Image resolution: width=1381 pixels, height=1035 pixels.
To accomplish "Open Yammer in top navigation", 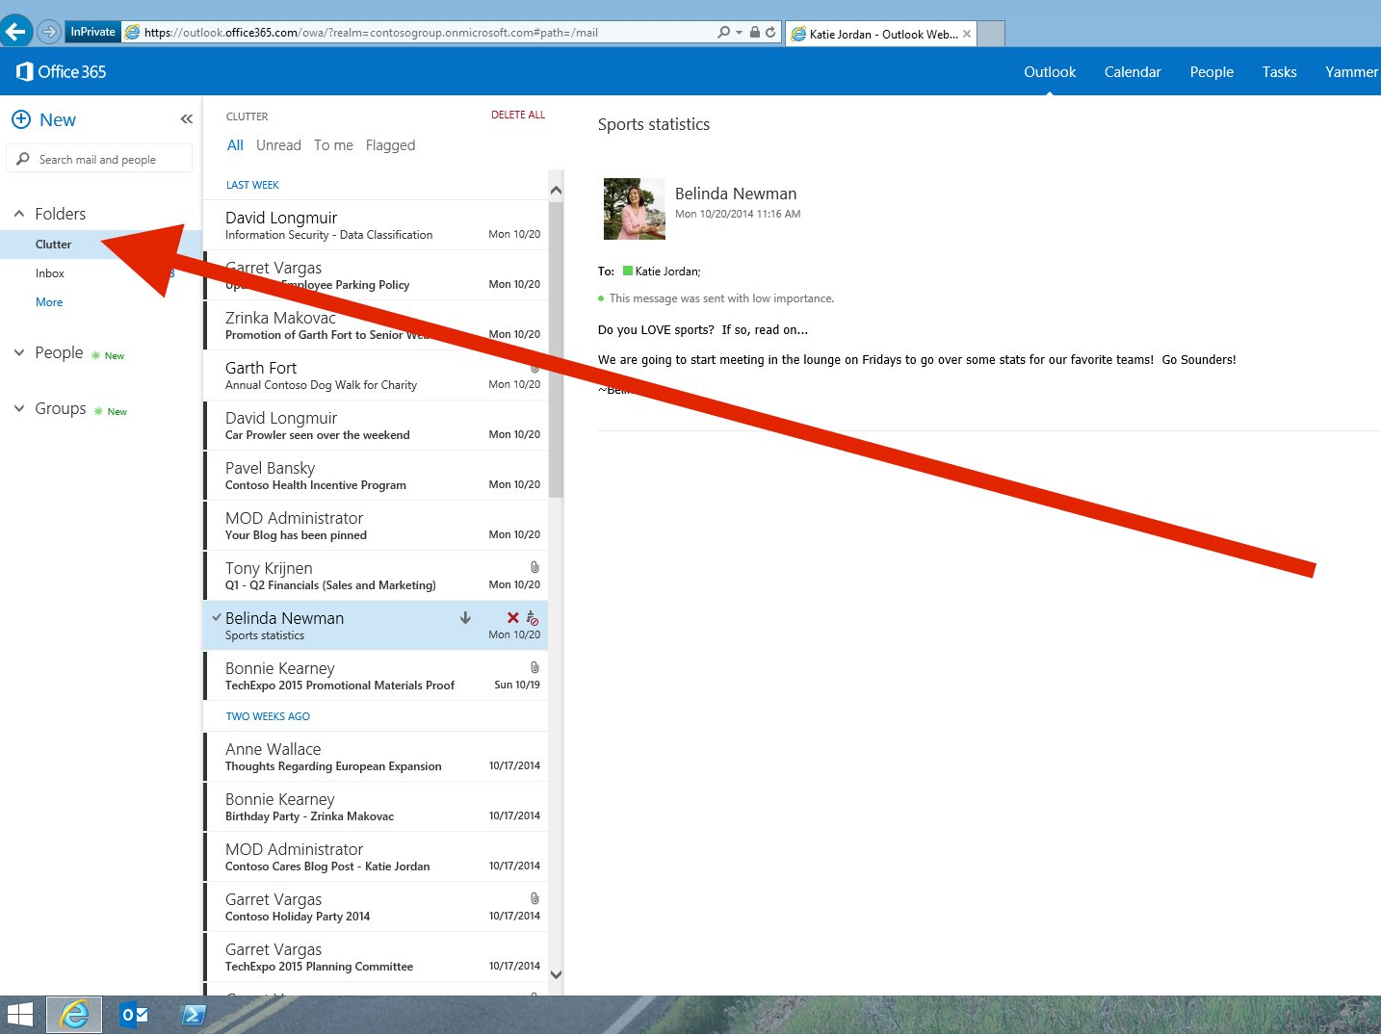I will tap(1351, 72).
